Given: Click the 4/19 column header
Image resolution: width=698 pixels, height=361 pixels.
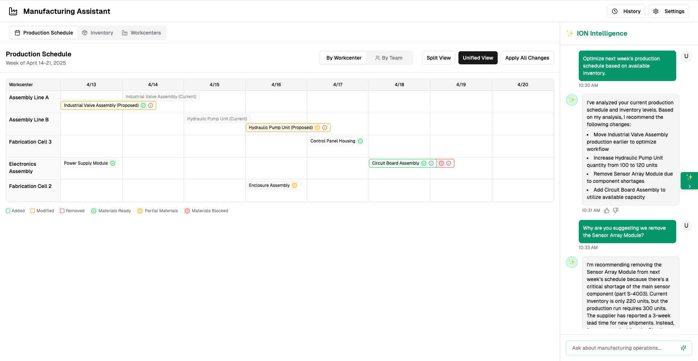Looking at the screenshot, I should [x=461, y=85].
